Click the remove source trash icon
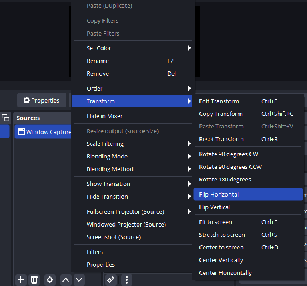Viewport: 307px width, 286px height. pos(34,280)
